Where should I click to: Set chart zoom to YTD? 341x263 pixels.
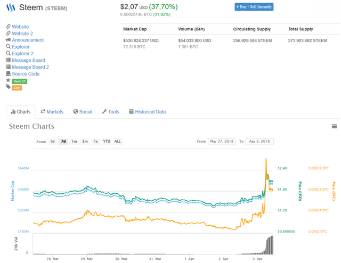107,142
